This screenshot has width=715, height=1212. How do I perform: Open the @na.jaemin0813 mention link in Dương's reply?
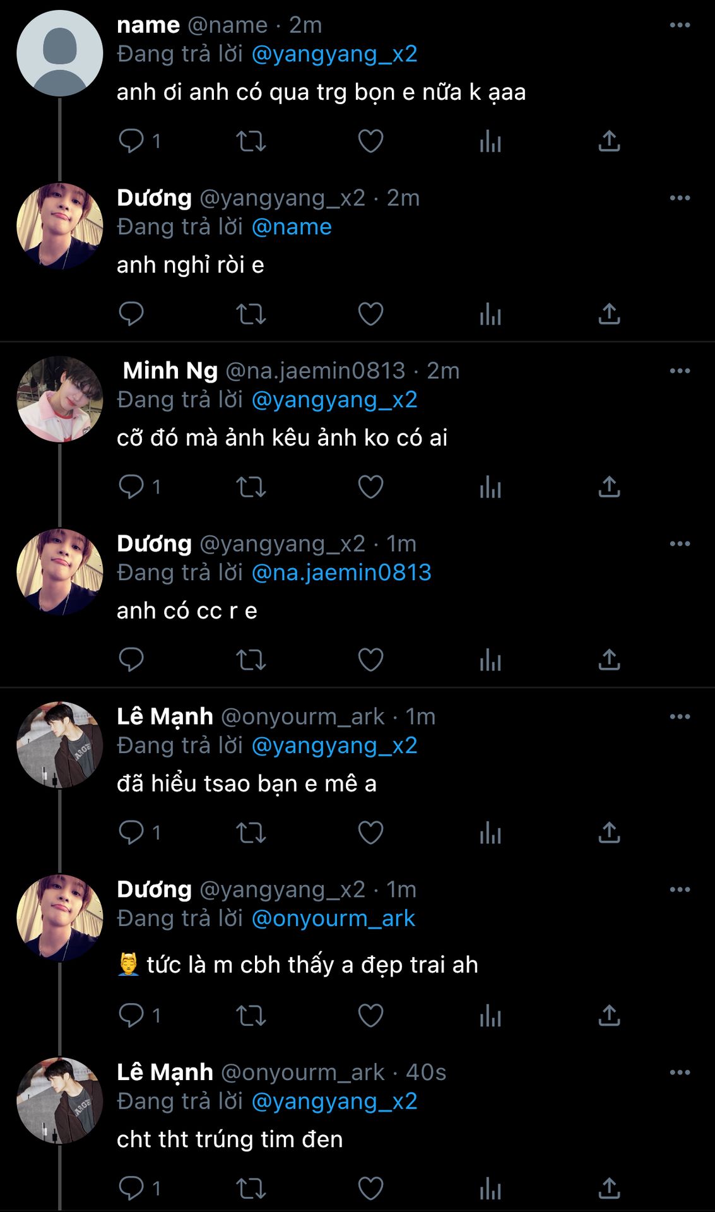click(341, 573)
